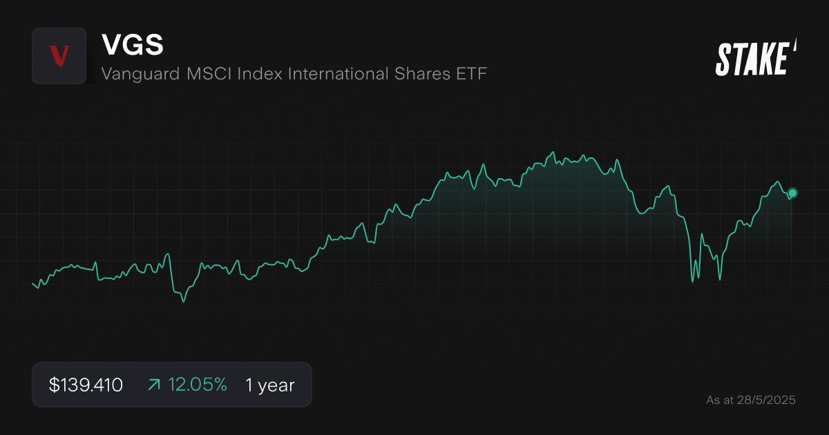Select the green upward trend arrow icon
This screenshot has height=435, width=829.
click(153, 385)
